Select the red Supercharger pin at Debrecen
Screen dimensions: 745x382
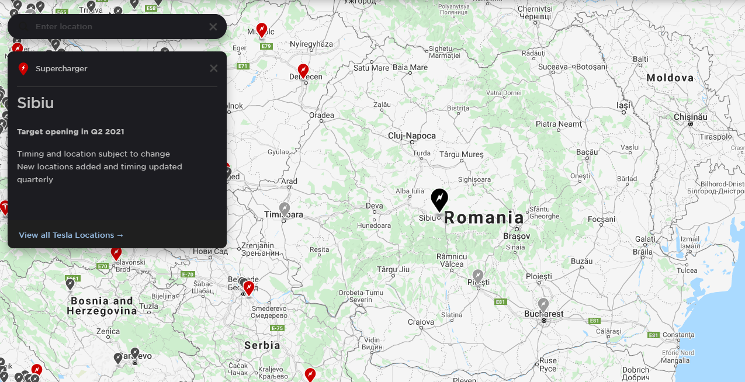point(303,71)
